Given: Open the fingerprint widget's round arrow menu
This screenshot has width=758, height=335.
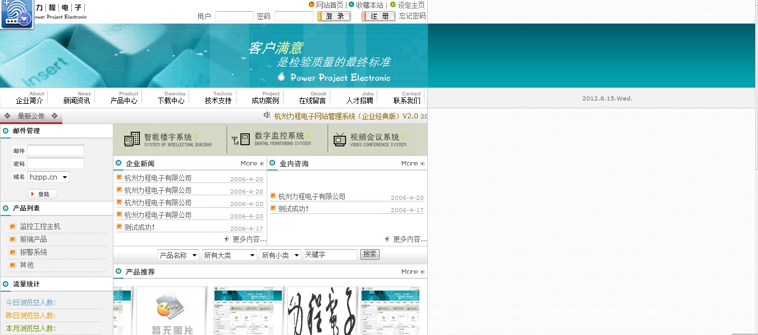Looking at the screenshot, I should click(x=24, y=20).
